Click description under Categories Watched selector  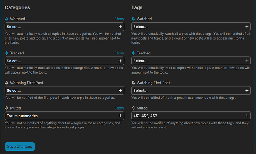point(63,38)
